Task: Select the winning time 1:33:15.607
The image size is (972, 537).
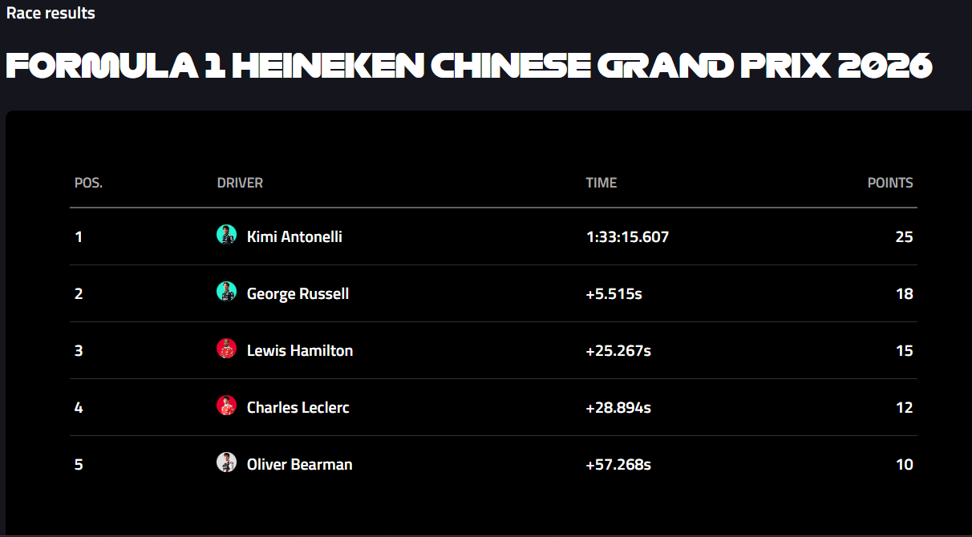Action: click(627, 236)
